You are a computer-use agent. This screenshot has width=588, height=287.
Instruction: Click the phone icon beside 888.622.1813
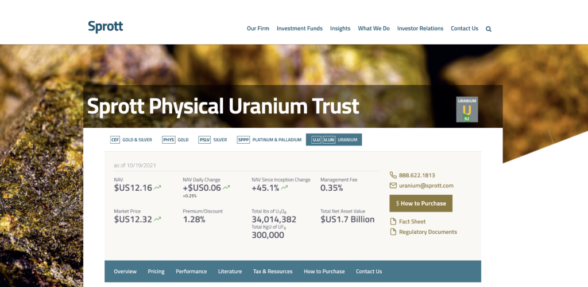[393, 175]
